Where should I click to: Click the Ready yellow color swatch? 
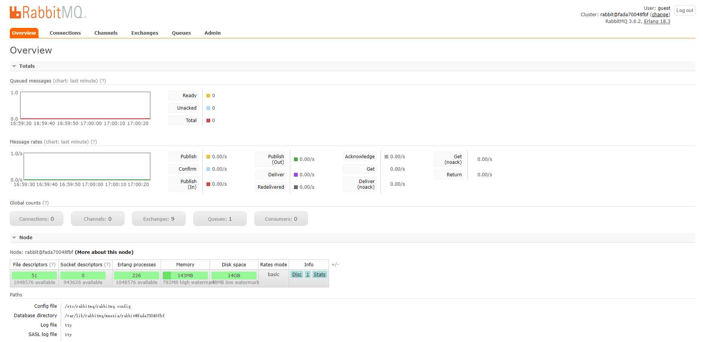pyautogui.click(x=208, y=96)
